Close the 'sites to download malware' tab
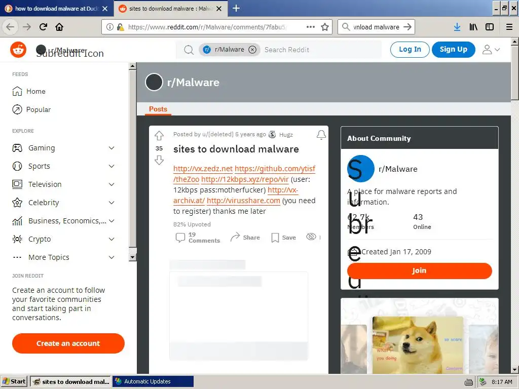The height and width of the screenshot is (389, 519). click(x=219, y=9)
